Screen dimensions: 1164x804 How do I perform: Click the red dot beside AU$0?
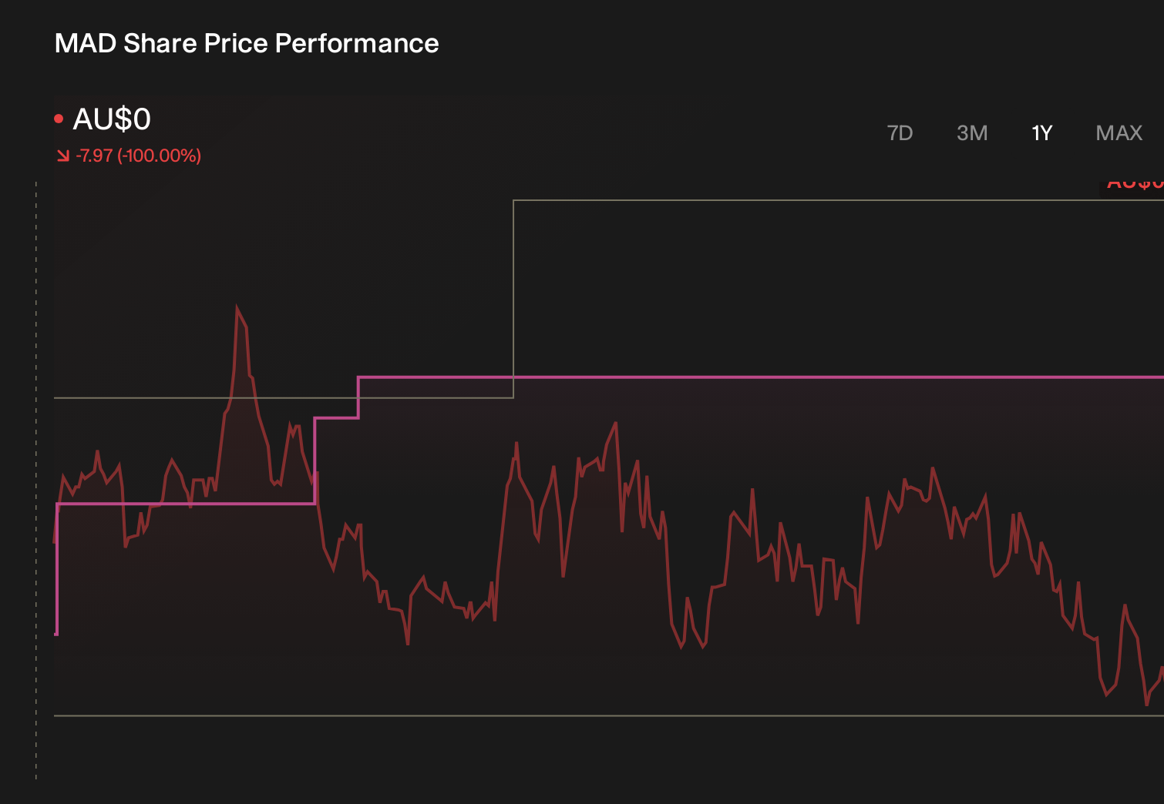pyautogui.click(x=59, y=119)
